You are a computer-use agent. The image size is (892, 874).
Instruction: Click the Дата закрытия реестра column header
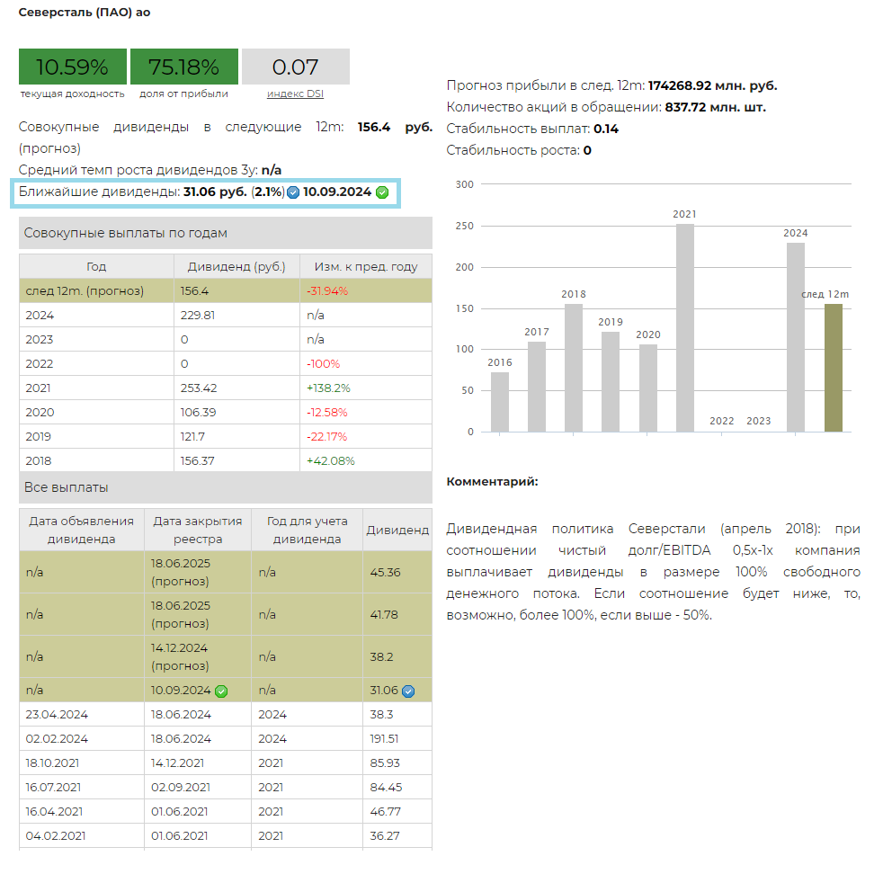(198, 530)
